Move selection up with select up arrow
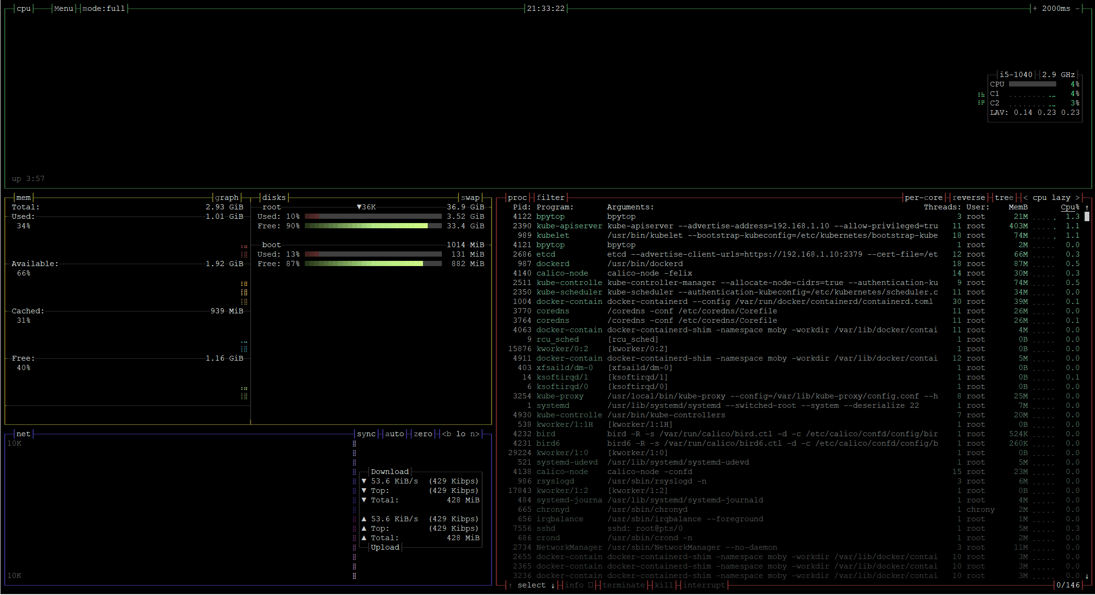This screenshot has width=1095, height=595. point(510,585)
